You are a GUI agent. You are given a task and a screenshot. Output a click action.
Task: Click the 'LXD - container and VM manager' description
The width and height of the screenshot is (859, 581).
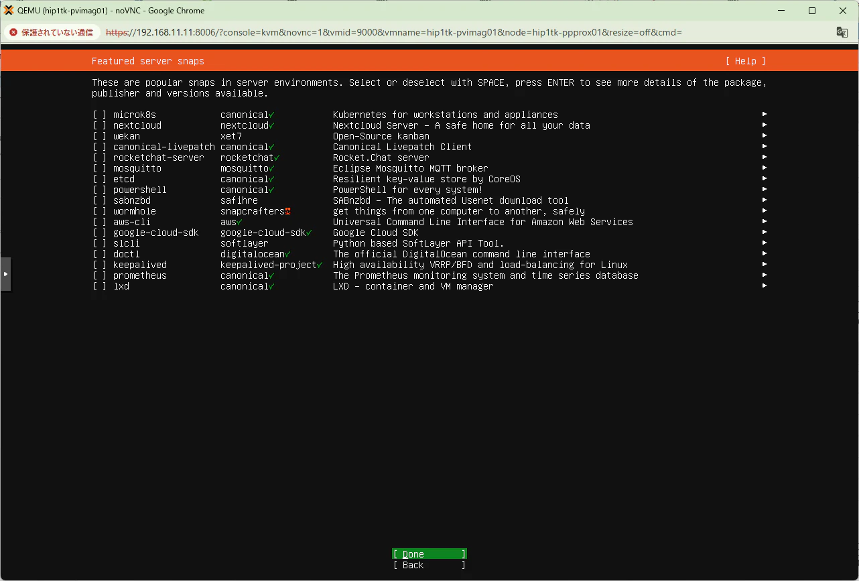413,286
